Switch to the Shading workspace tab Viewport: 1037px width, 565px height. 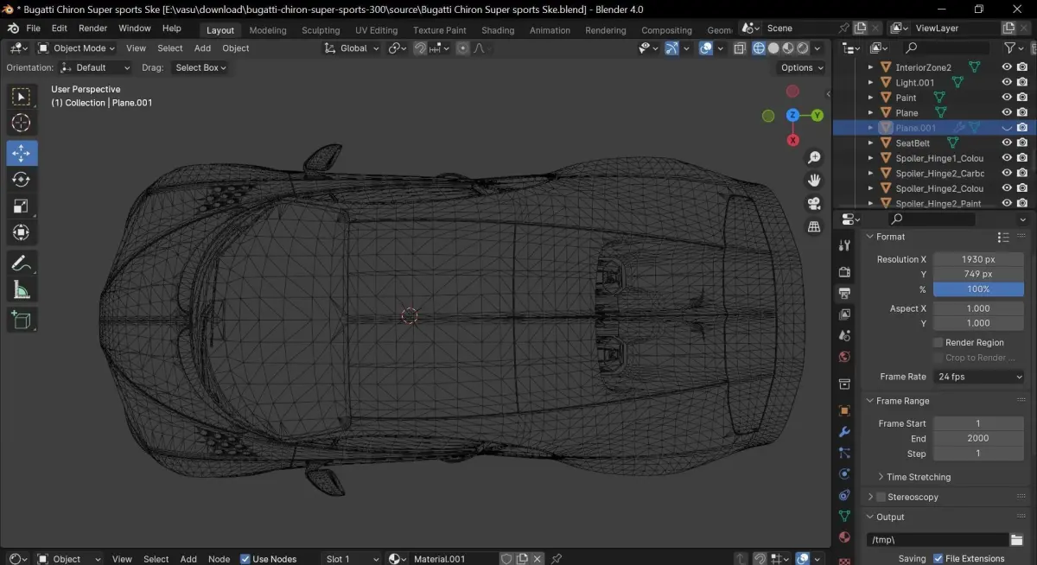[x=498, y=30]
